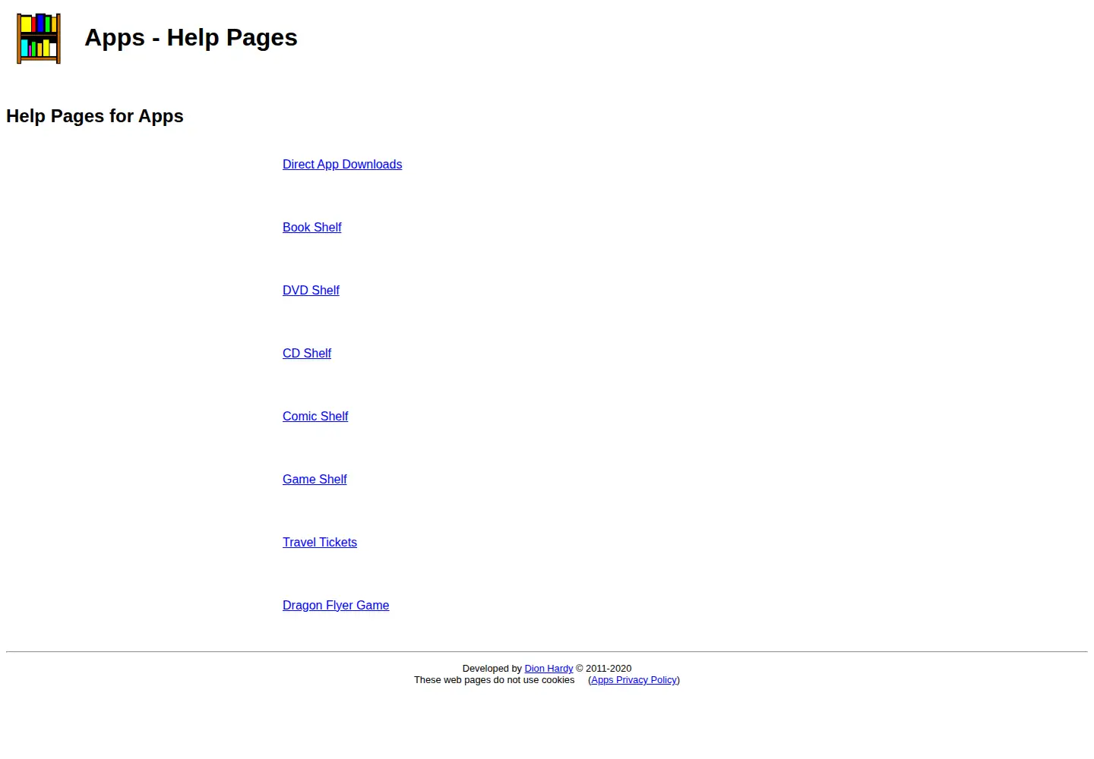Open the Comic Shelf help page
This screenshot has width=1094, height=759.
(315, 417)
